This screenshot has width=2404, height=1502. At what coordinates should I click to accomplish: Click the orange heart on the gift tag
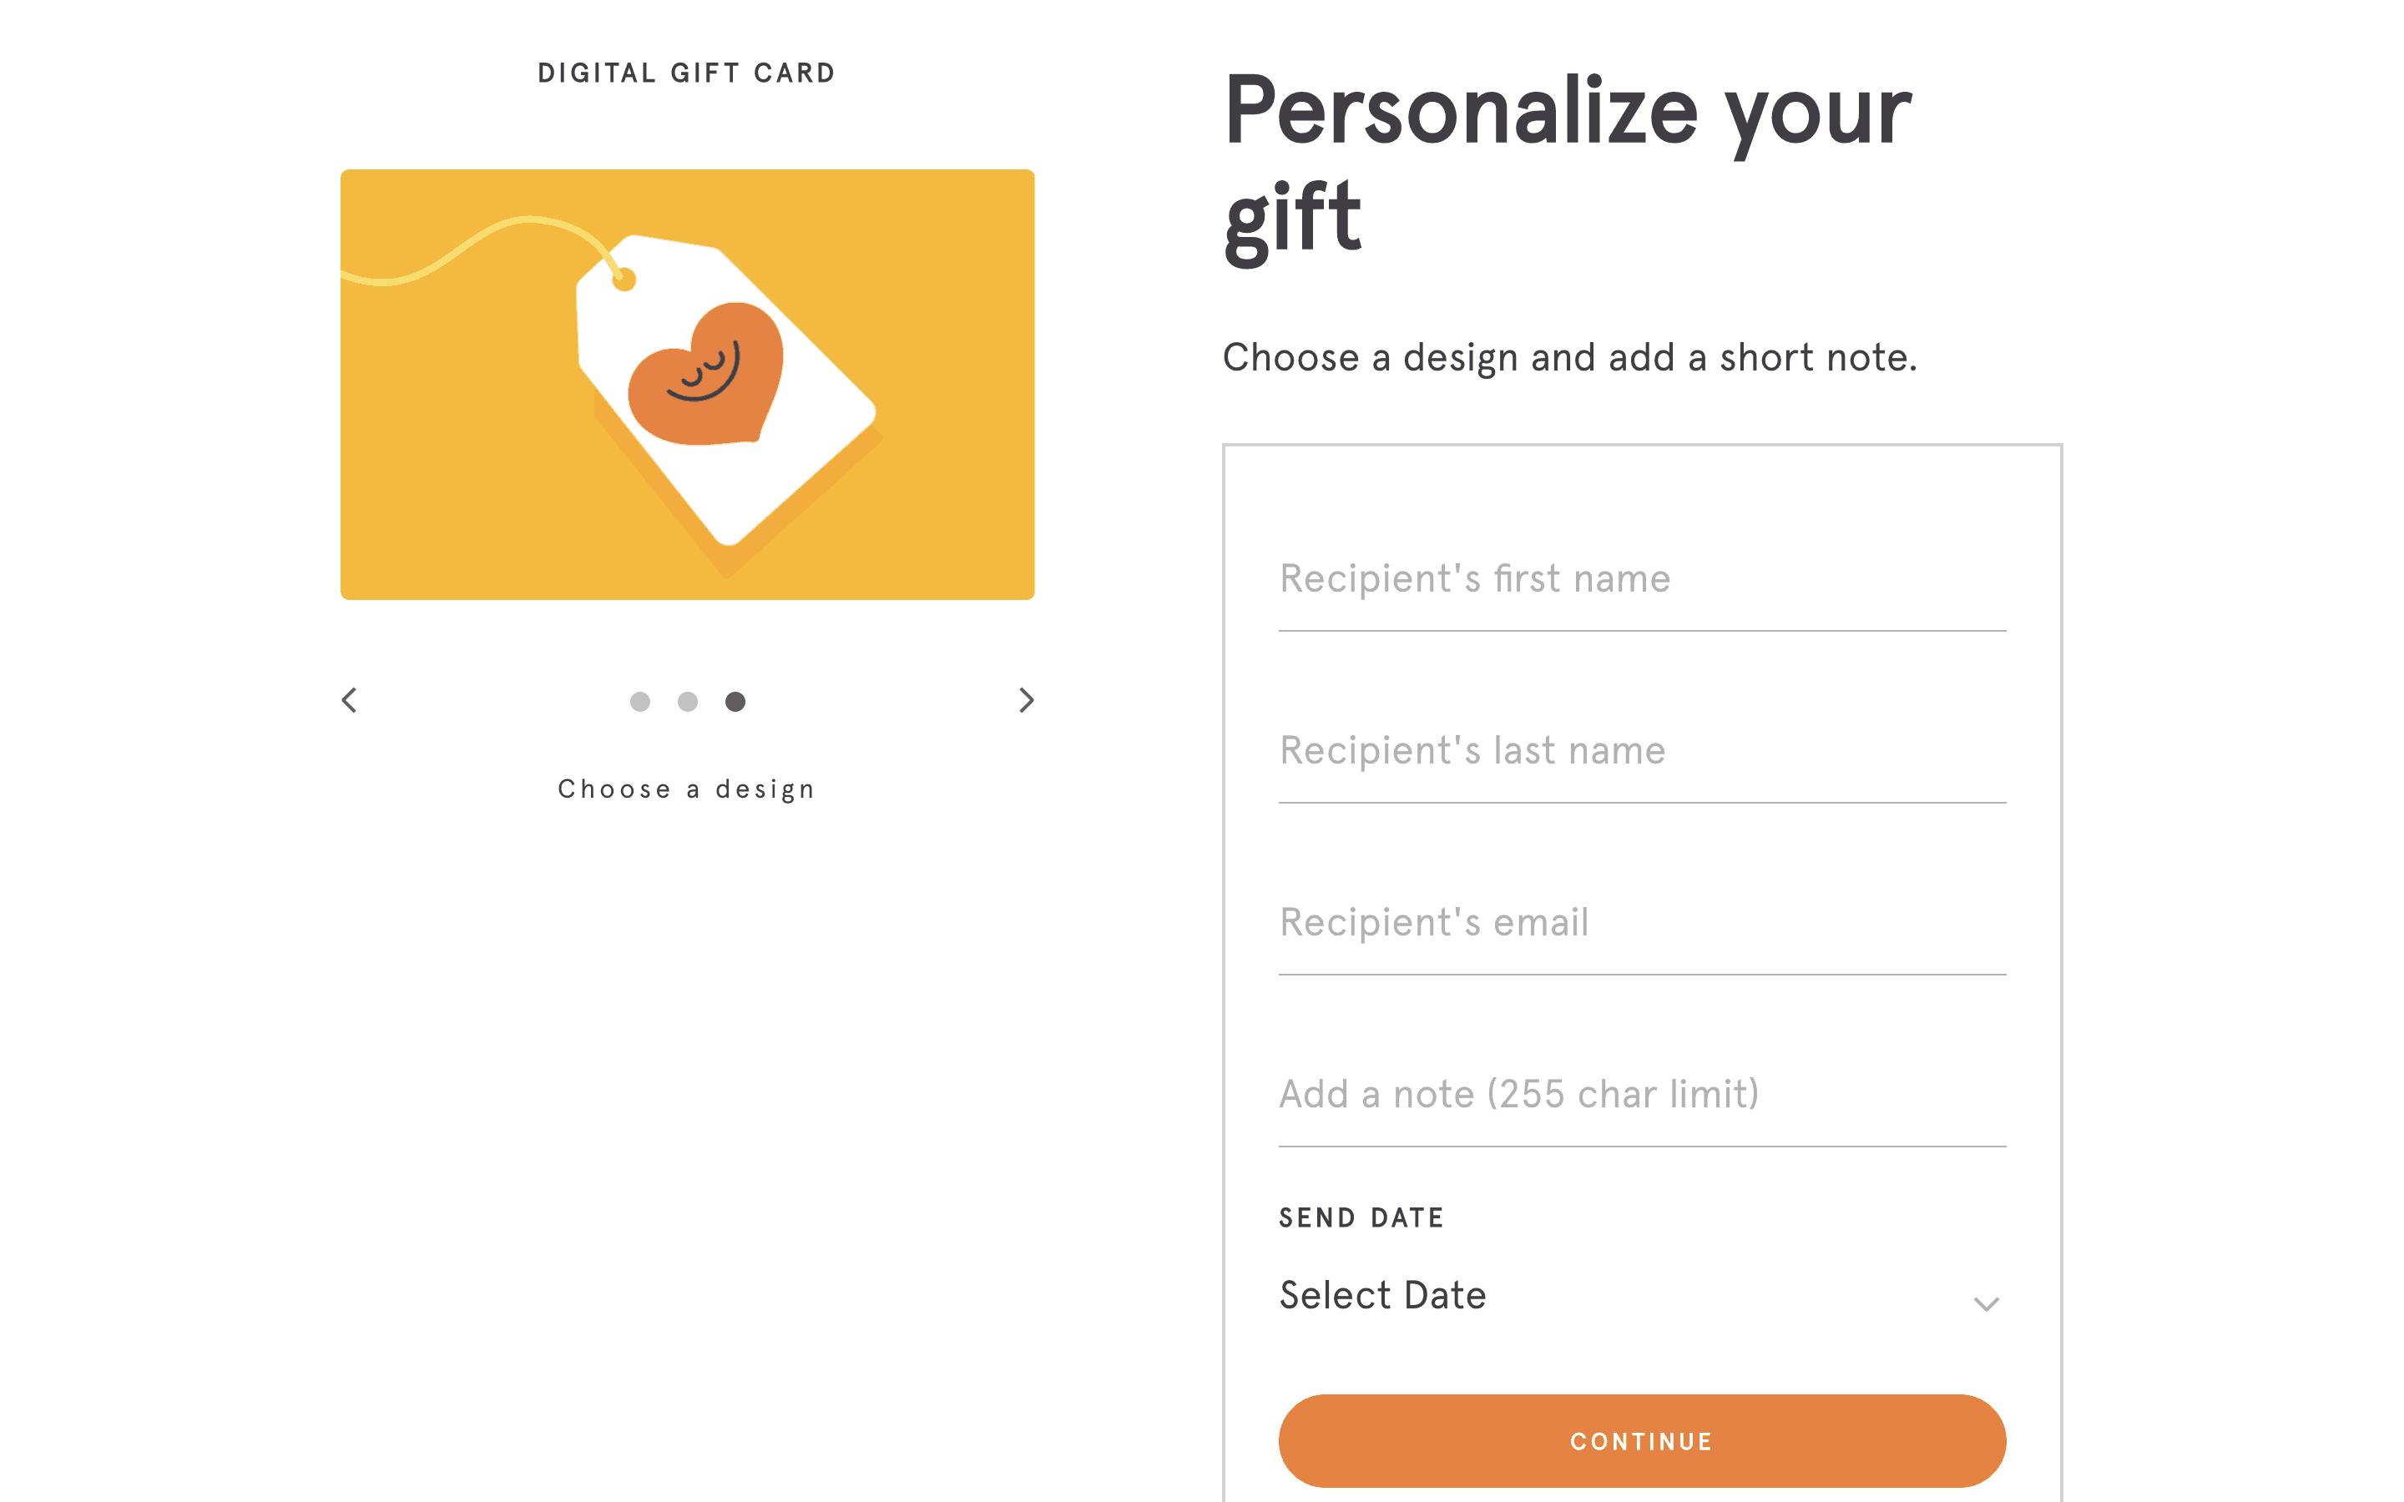coord(706,375)
